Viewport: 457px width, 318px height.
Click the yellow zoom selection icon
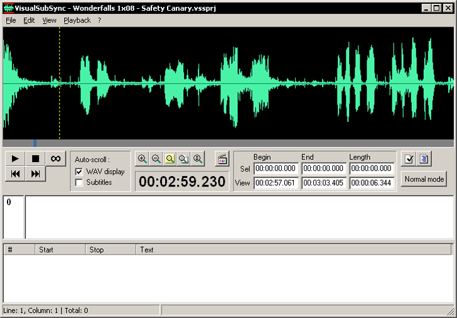tap(170, 159)
